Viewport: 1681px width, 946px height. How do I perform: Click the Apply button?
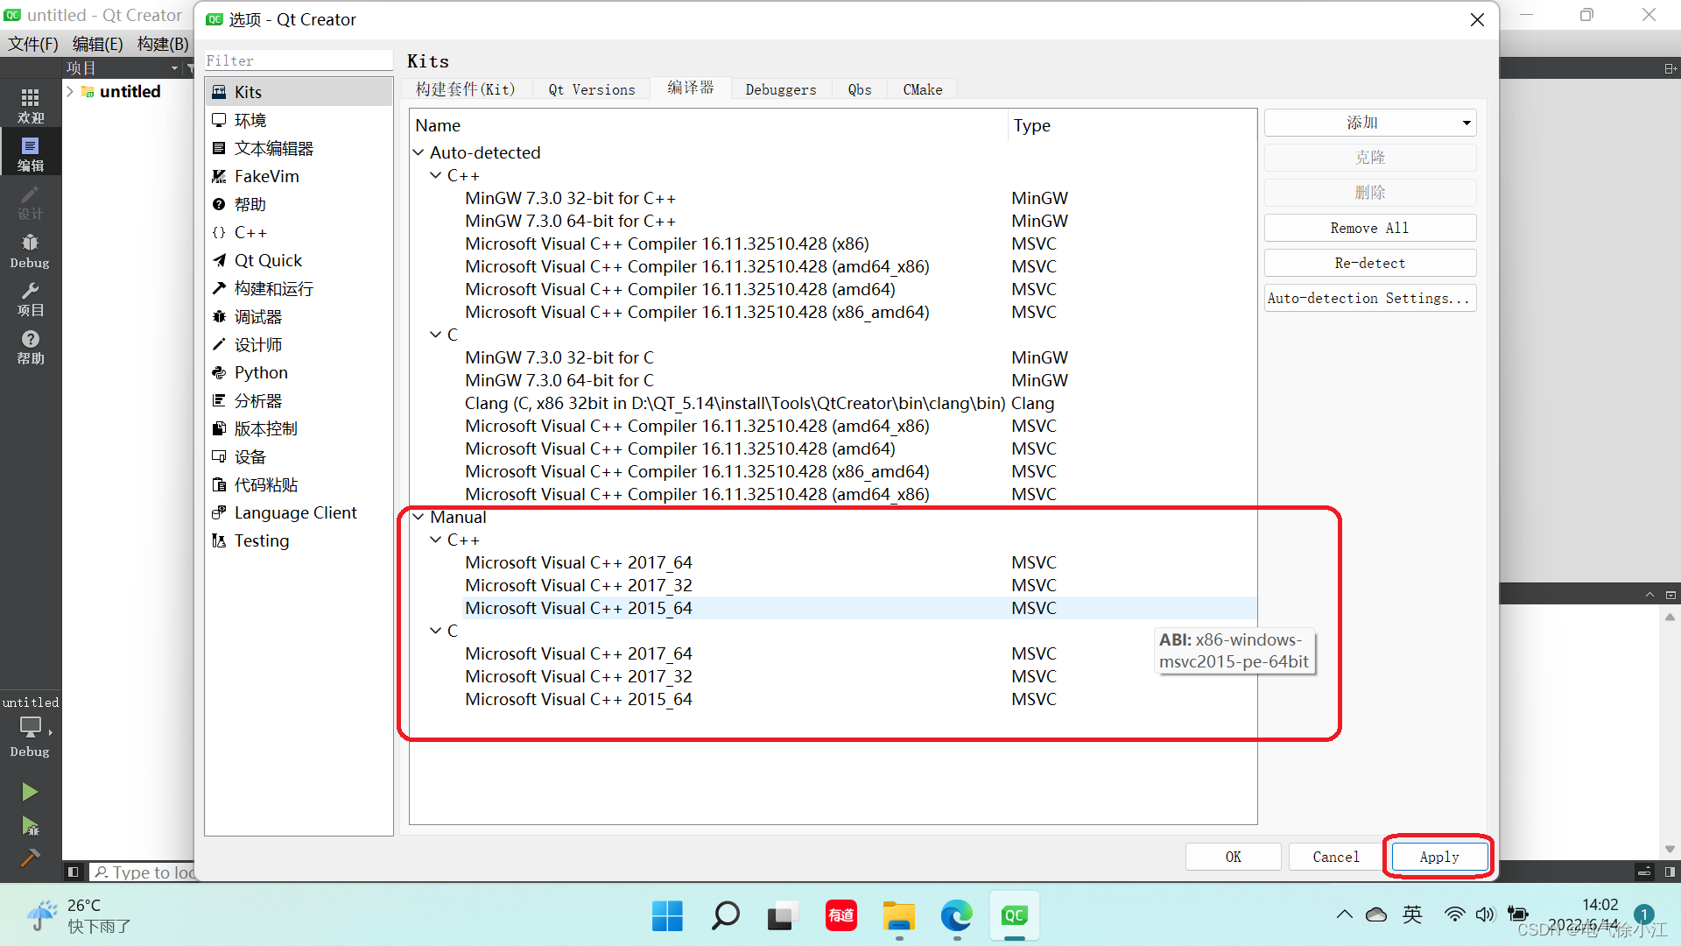pyautogui.click(x=1439, y=856)
